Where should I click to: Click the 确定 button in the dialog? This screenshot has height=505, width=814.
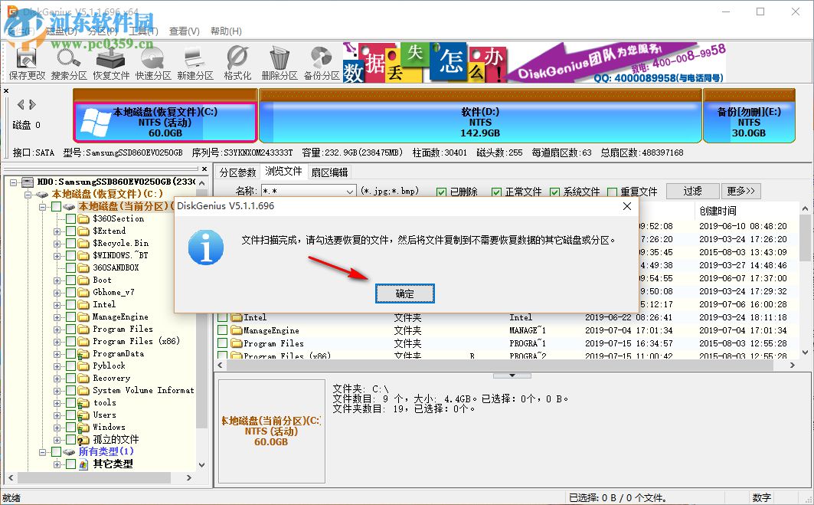(404, 293)
